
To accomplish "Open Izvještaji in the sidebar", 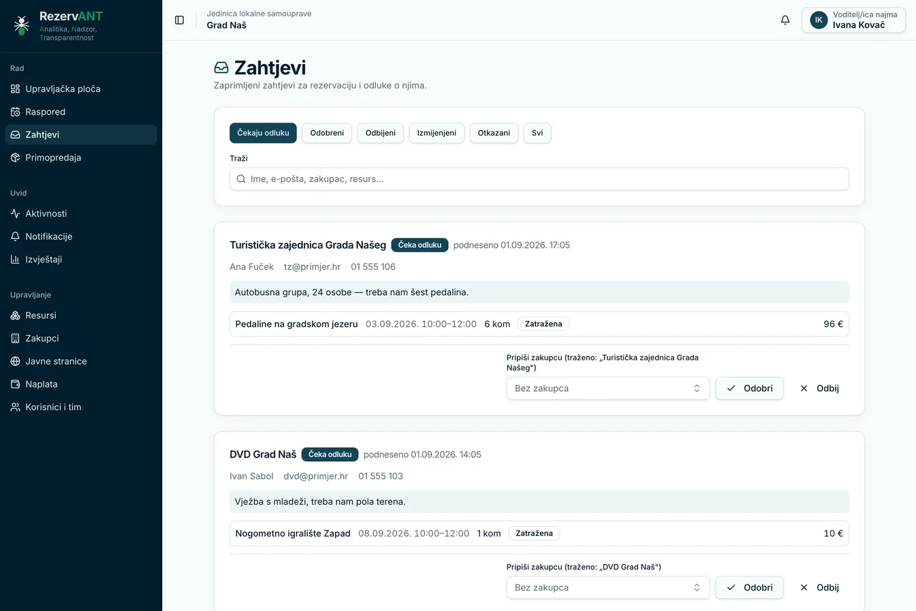I will coord(81,260).
